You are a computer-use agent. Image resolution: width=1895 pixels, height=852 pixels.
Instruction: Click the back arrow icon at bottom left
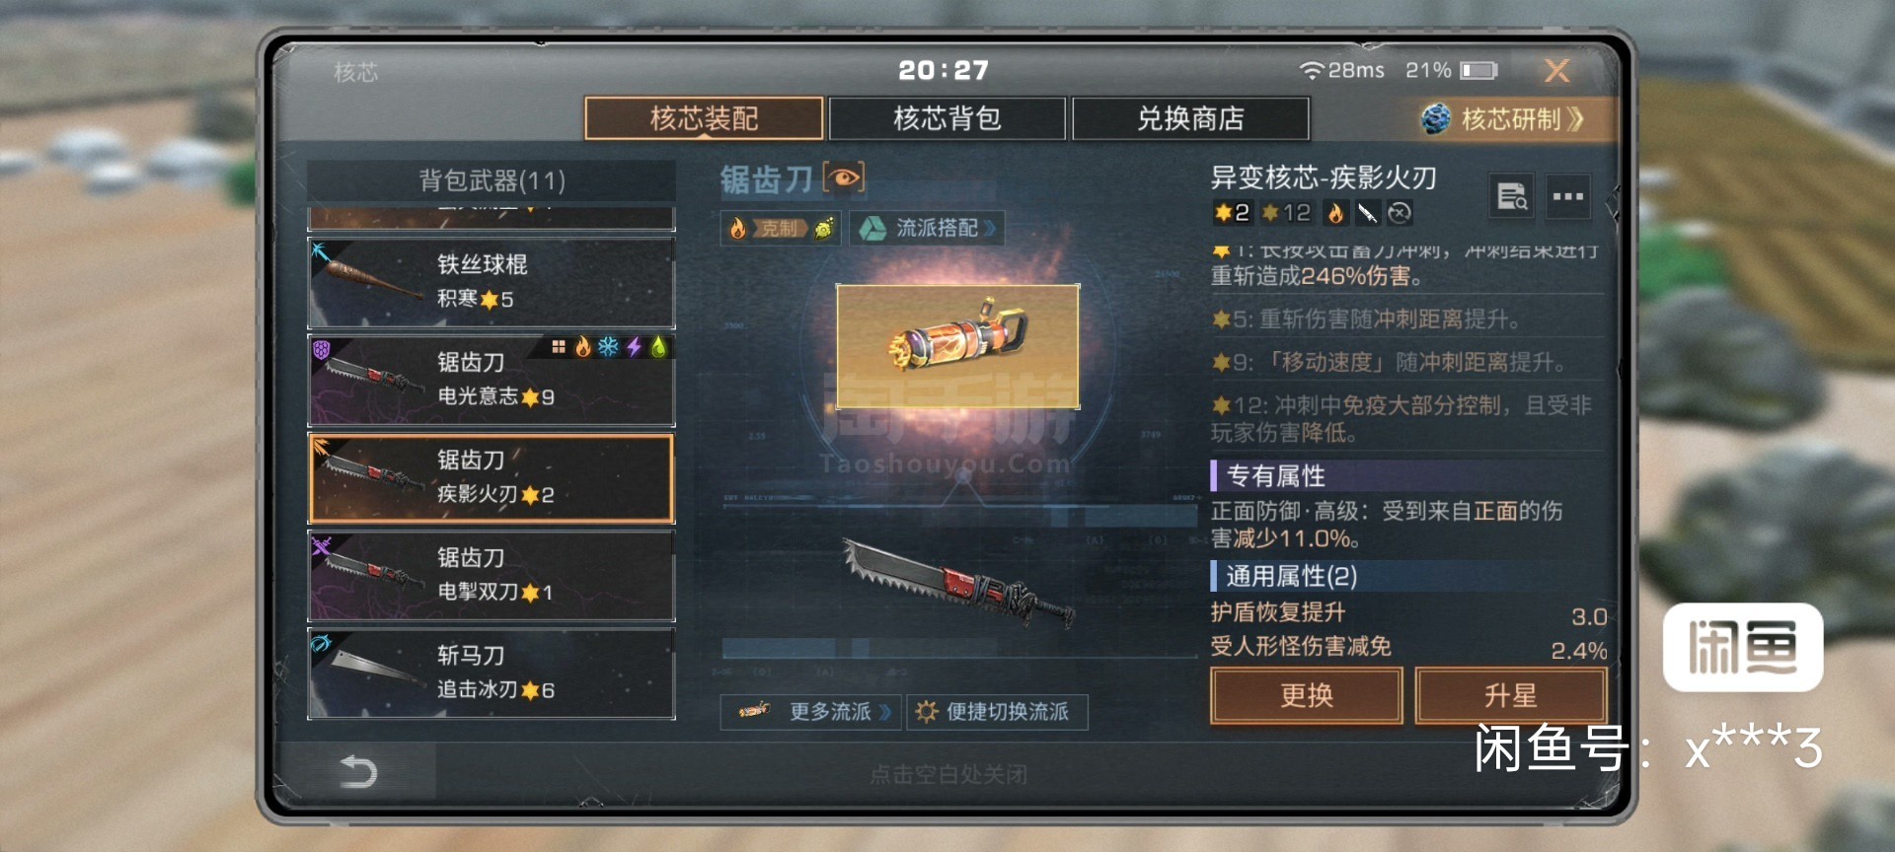coord(358,771)
